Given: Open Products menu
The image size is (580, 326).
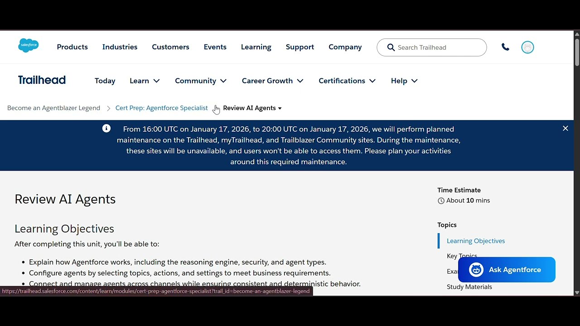Looking at the screenshot, I should click(x=72, y=47).
